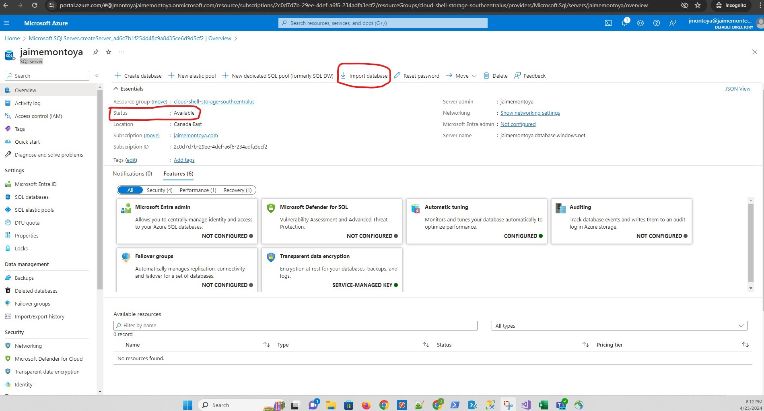Screen dimensions: 764x411
Task: Switch to Features (6) tab
Action: tap(178, 173)
